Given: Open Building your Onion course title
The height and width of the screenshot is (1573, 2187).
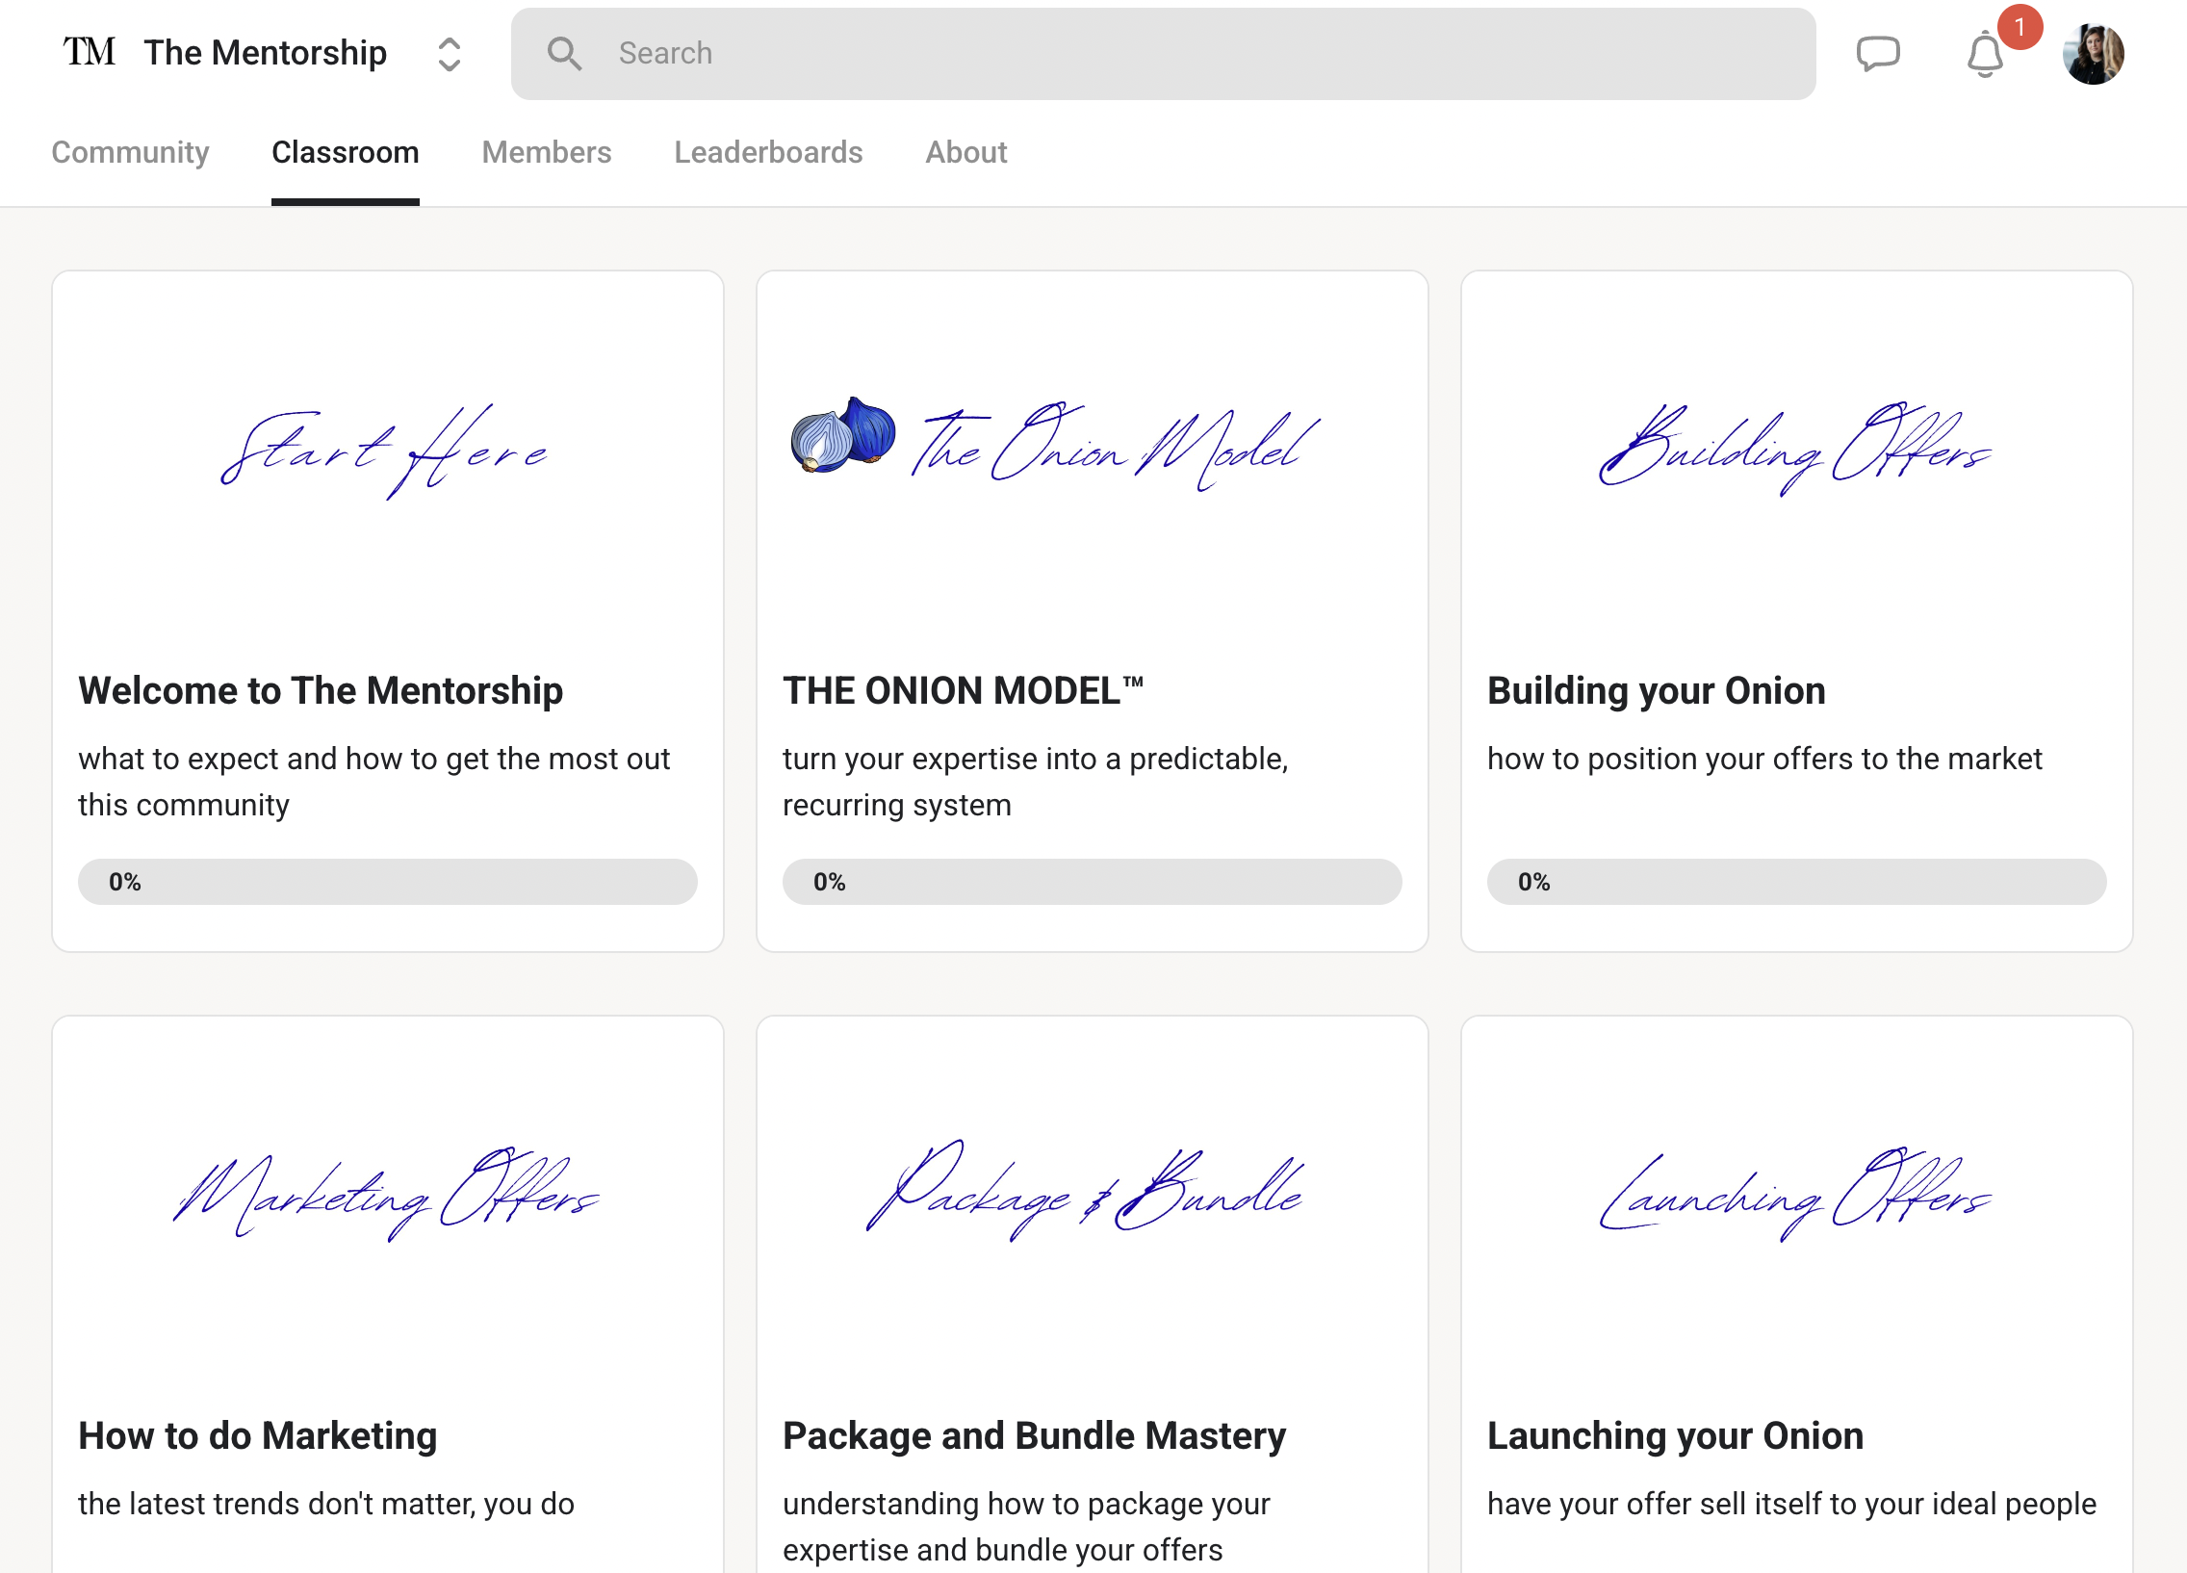Looking at the screenshot, I should click(1656, 690).
